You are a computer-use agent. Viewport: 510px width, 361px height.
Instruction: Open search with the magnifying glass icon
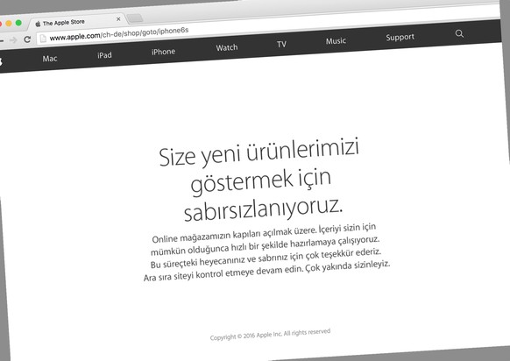tap(459, 33)
